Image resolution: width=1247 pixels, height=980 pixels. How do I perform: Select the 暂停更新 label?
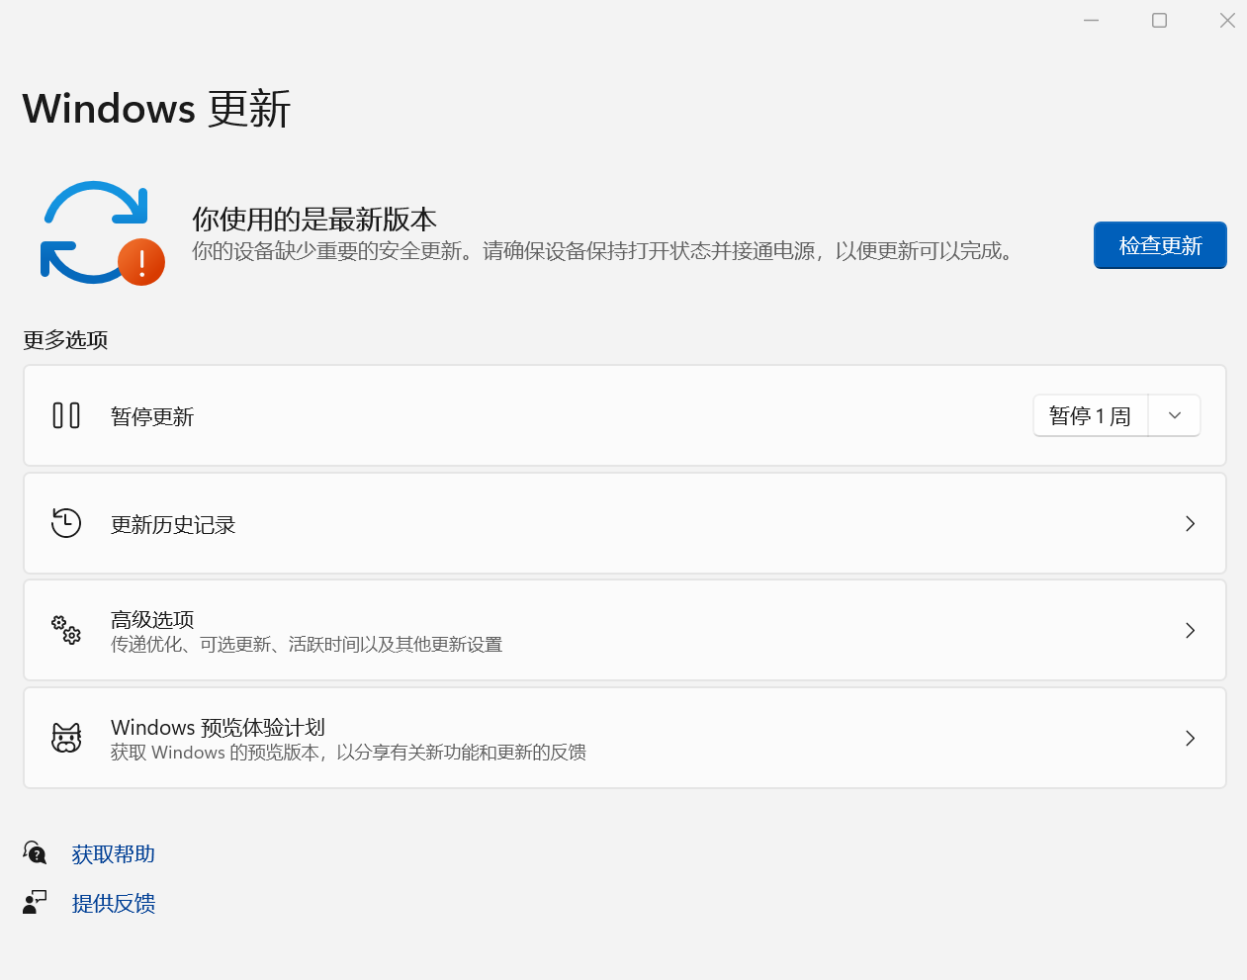pyautogui.click(x=152, y=416)
